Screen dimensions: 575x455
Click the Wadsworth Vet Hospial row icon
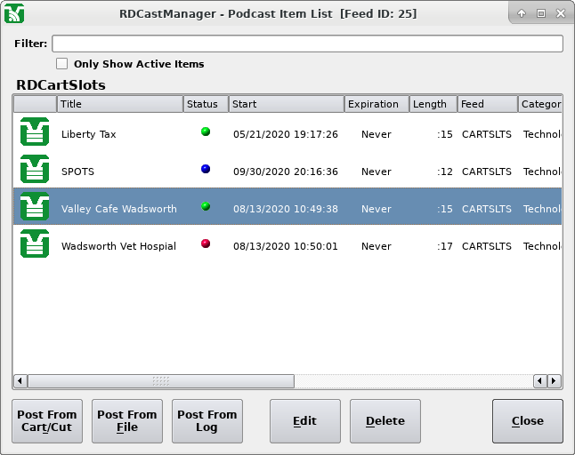(35, 244)
